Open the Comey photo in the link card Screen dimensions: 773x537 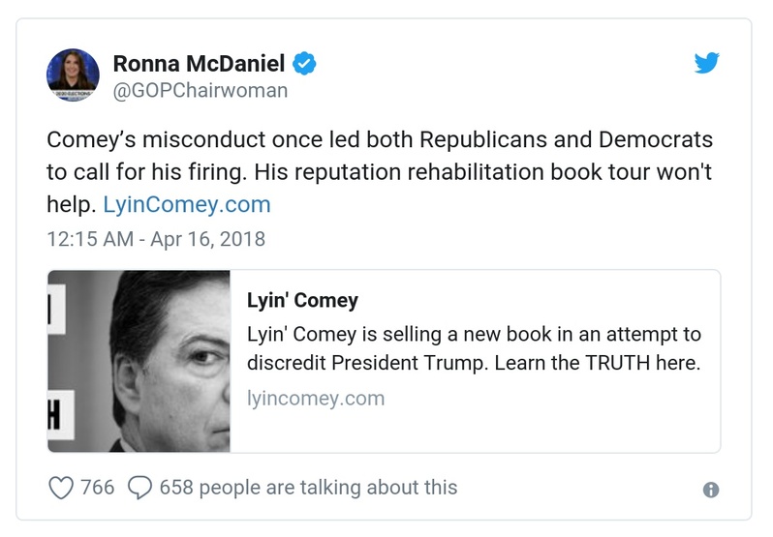[x=139, y=361]
